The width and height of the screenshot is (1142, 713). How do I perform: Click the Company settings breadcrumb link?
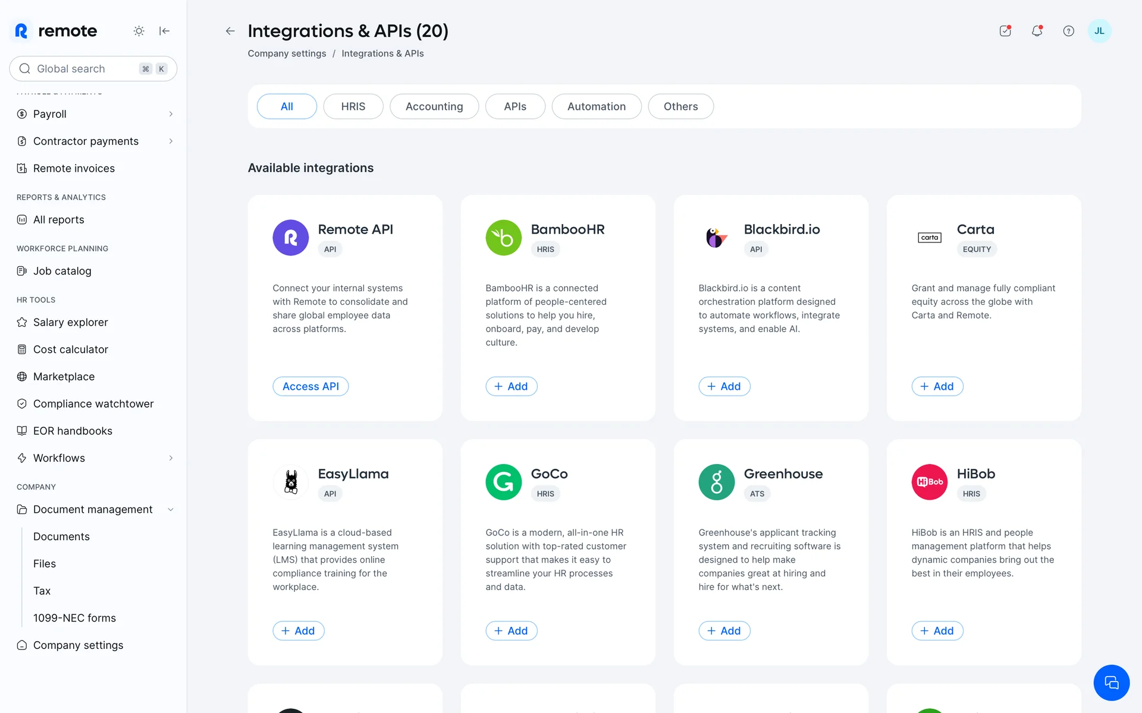click(x=287, y=53)
